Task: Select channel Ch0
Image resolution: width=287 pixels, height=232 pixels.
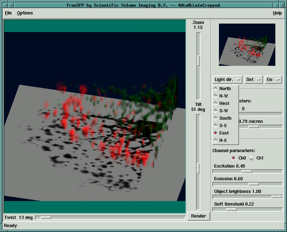Action: tap(239, 158)
